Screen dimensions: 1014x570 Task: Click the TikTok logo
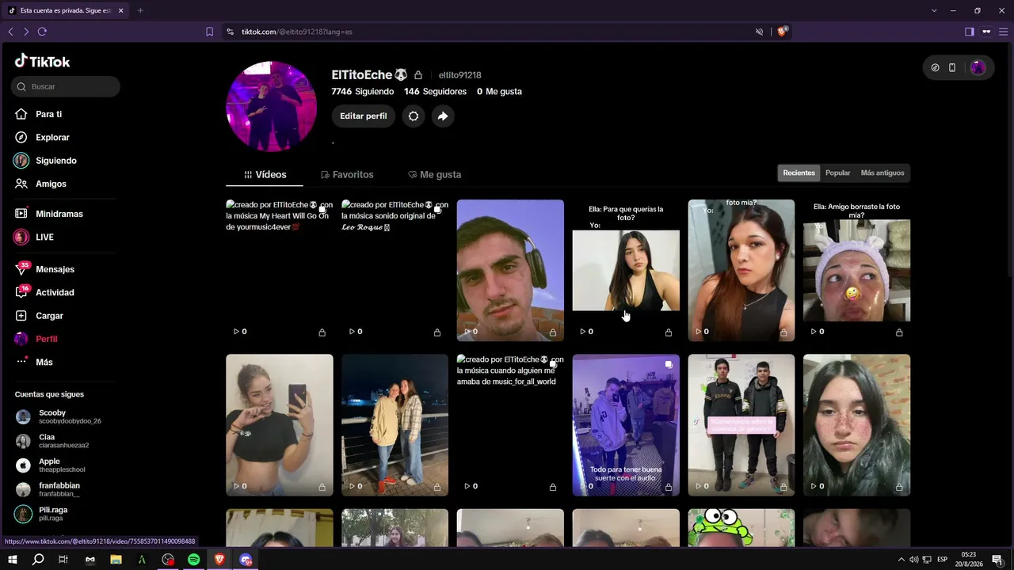(43, 61)
